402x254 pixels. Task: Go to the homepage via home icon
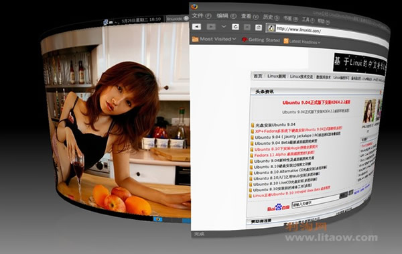click(259, 27)
